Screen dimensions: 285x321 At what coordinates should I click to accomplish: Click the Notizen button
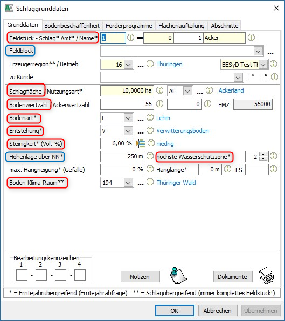[x=140, y=277]
